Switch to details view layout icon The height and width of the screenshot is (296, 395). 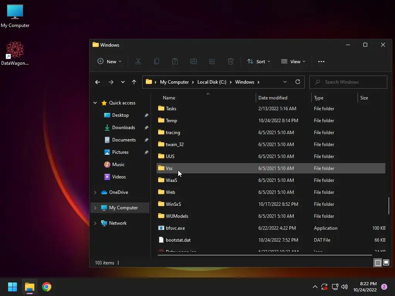coord(378,263)
